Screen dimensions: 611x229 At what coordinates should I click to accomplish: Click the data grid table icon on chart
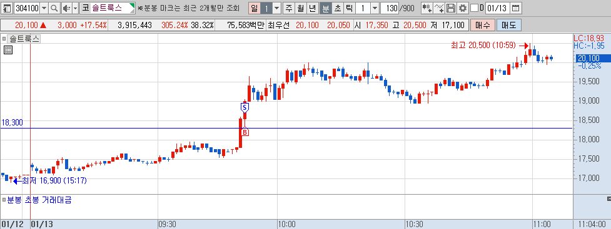(x=8, y=50)
